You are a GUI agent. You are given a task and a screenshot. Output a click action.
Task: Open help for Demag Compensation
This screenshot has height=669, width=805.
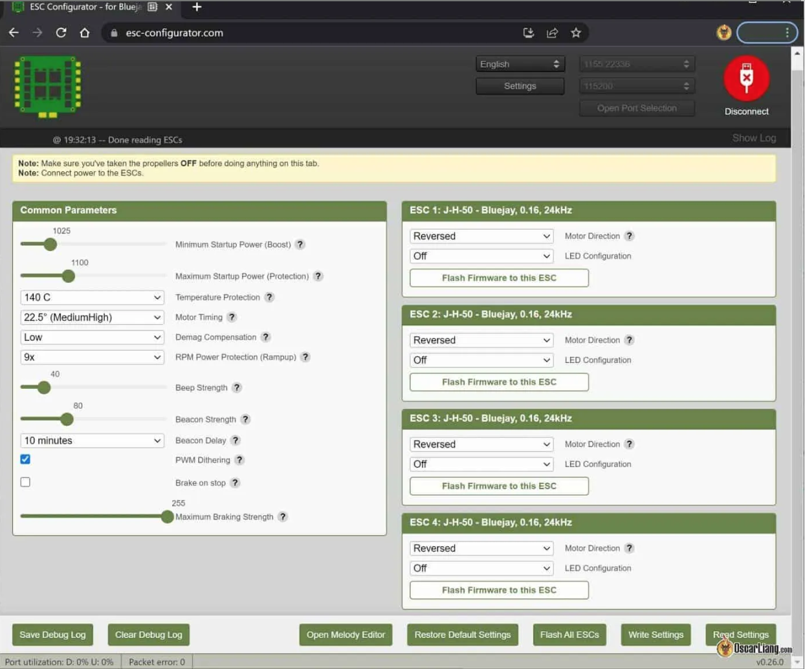(x=265, y=337)
